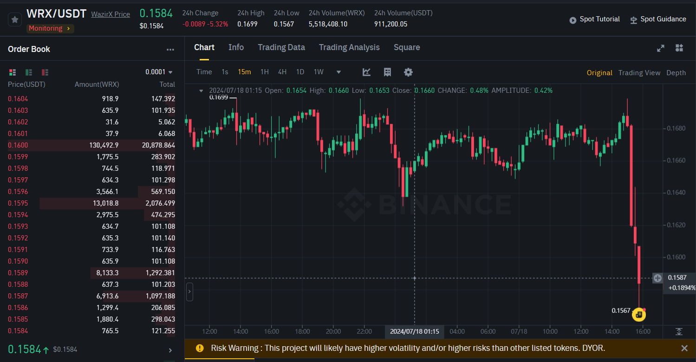Open the 0.0001 price precision dropdown
Screen dimensions: 696x362
[x=159, y=72]
